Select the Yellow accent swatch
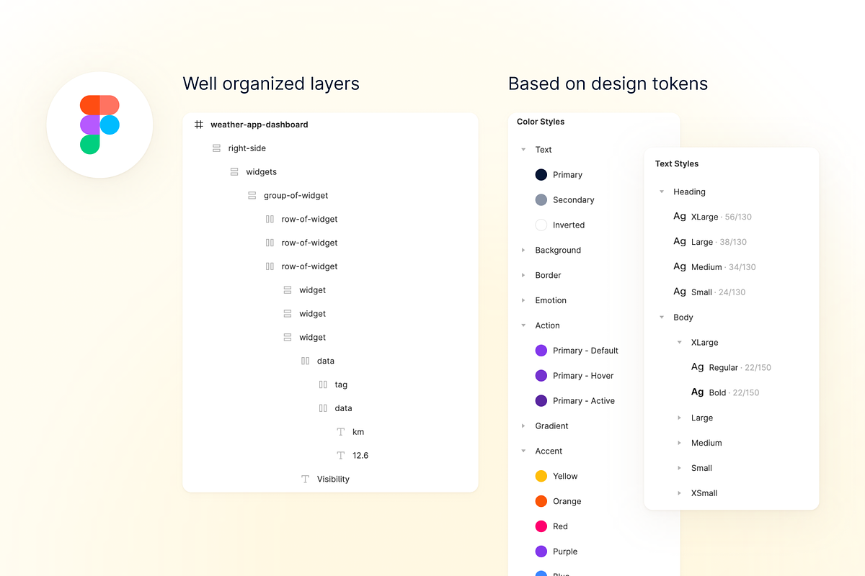Screen dimensions: 865x576 pos(541,476)
